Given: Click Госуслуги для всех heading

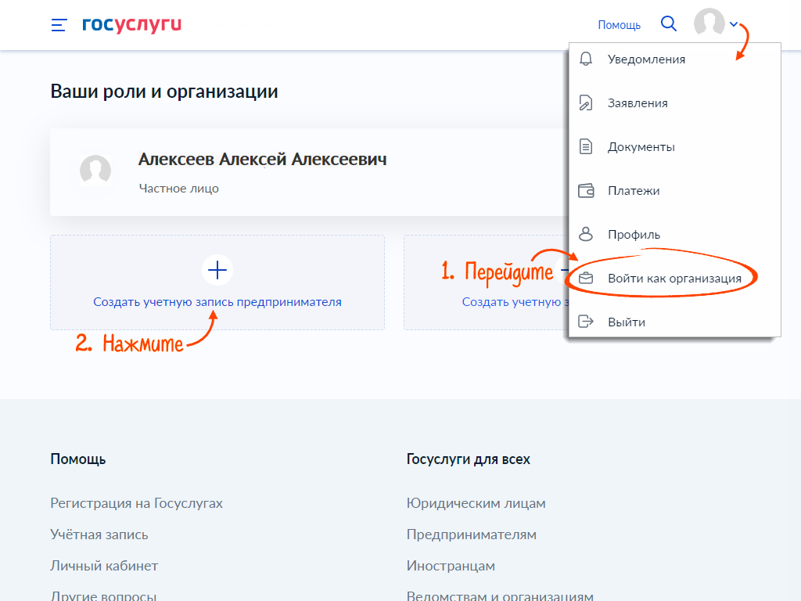Looking at the screenshot, I should coord(469,459).
